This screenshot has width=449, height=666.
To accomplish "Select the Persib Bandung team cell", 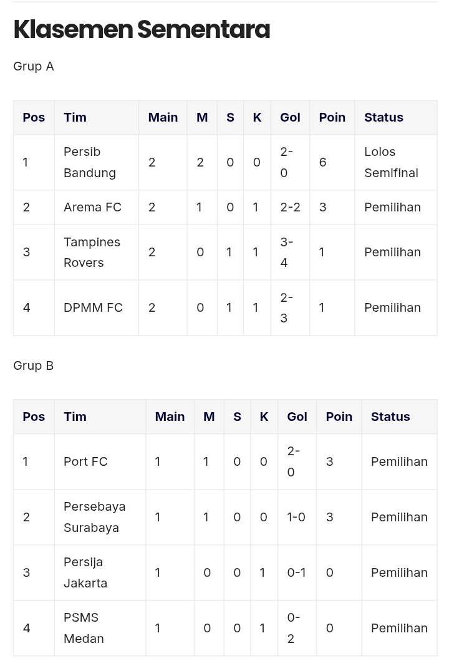I will (x=97, y=162).
